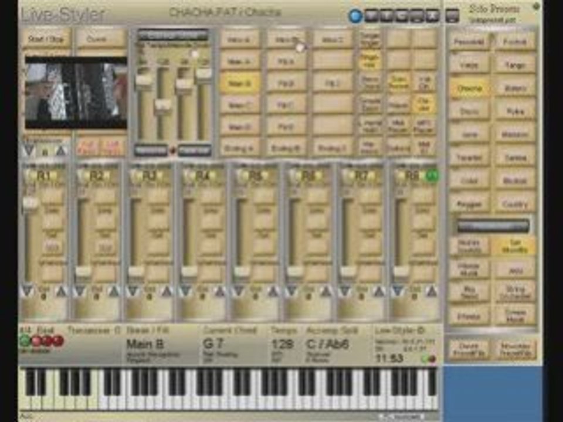Toggle the R5 channel on
The height and width of the screenshot is (422, 563).
click(255, 176)
